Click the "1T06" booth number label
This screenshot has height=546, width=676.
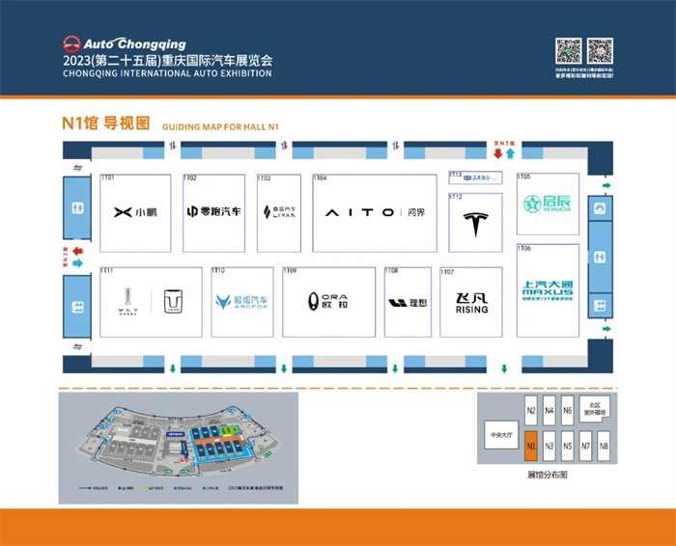point(524,248)
